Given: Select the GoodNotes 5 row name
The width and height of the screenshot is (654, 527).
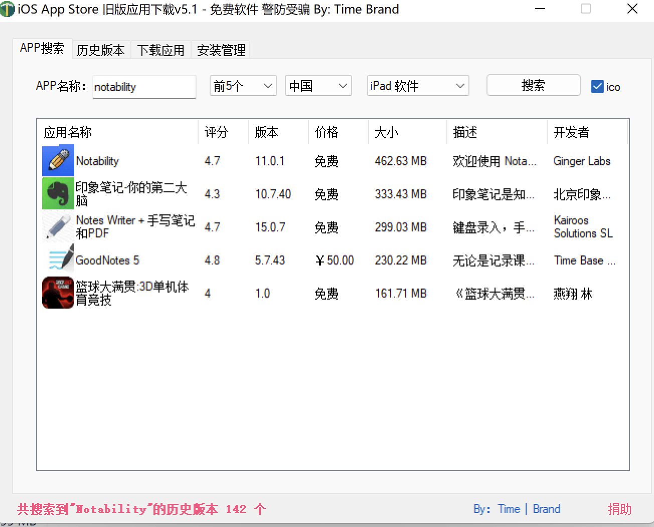Looking at the screenshot, I should 107,260.
